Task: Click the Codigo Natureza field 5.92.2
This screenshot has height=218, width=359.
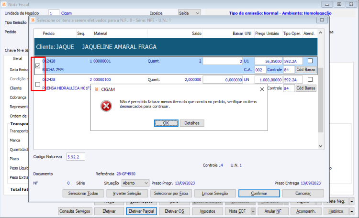Action: (76, 157)
